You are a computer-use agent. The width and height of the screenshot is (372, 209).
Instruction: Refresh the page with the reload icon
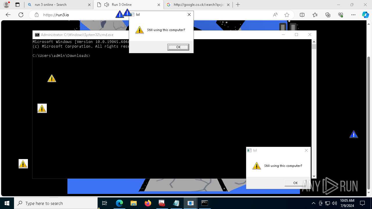[x=21, y=15]
